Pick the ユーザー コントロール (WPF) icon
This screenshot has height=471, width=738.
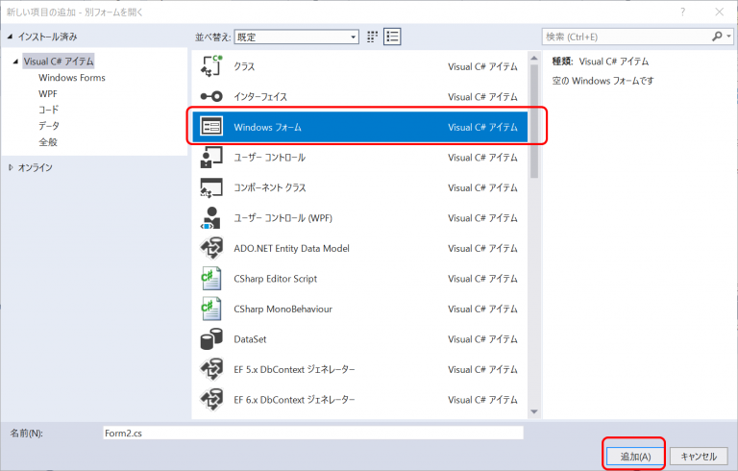(x=211, y=217)
